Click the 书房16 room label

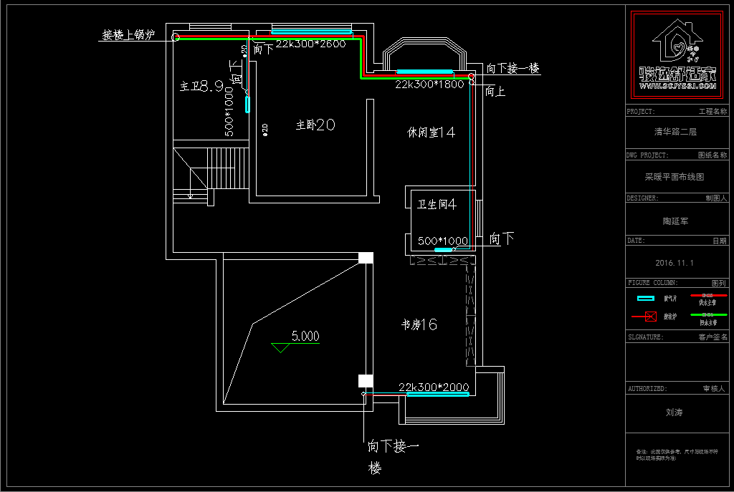419,324
